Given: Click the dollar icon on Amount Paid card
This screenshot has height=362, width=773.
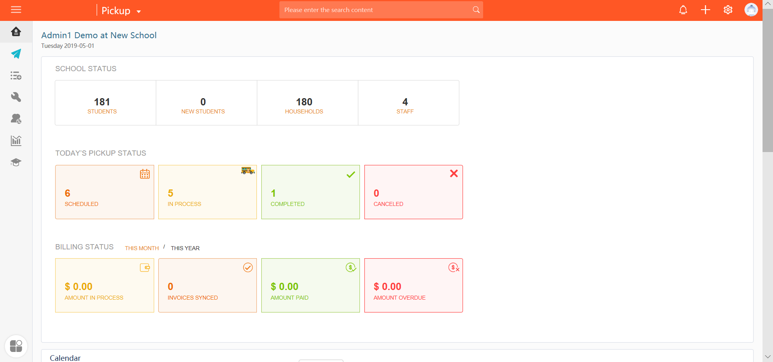Looking at the screenshot, I should tap(351, 267).
